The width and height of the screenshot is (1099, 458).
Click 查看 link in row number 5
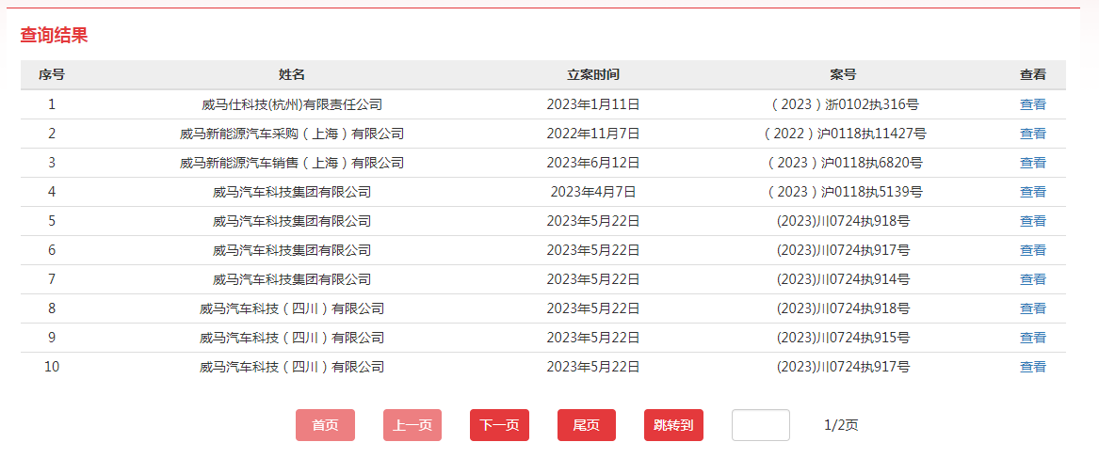click(x=1032, y=221)
